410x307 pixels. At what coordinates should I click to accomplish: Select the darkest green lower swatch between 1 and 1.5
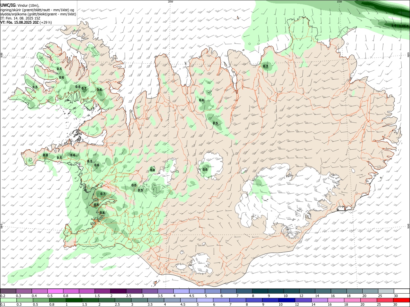(74, 300)
